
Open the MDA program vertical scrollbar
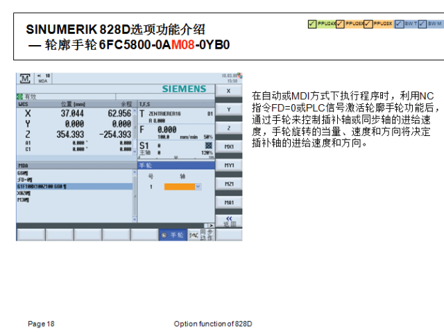tap(135, 196)
